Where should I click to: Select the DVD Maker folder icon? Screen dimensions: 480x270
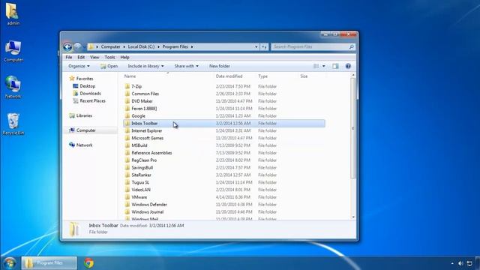tap(127, 101)
